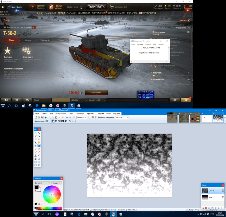
Task: Select the Line/Curve tool
Action: 39,159
